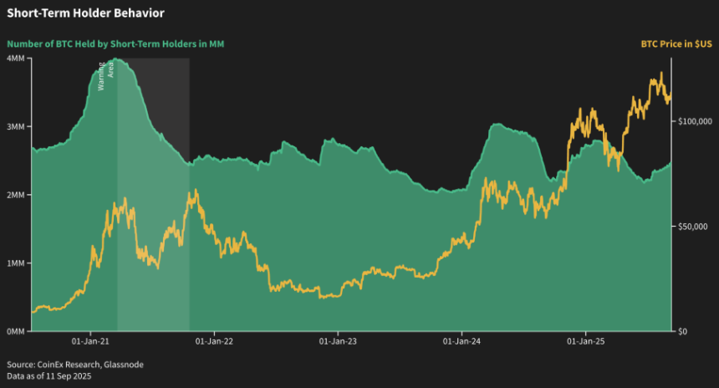Screen dimensions: 719x388
Task: Click the vertical "Warning Area" annotation text
Action: tap(105, 75)
